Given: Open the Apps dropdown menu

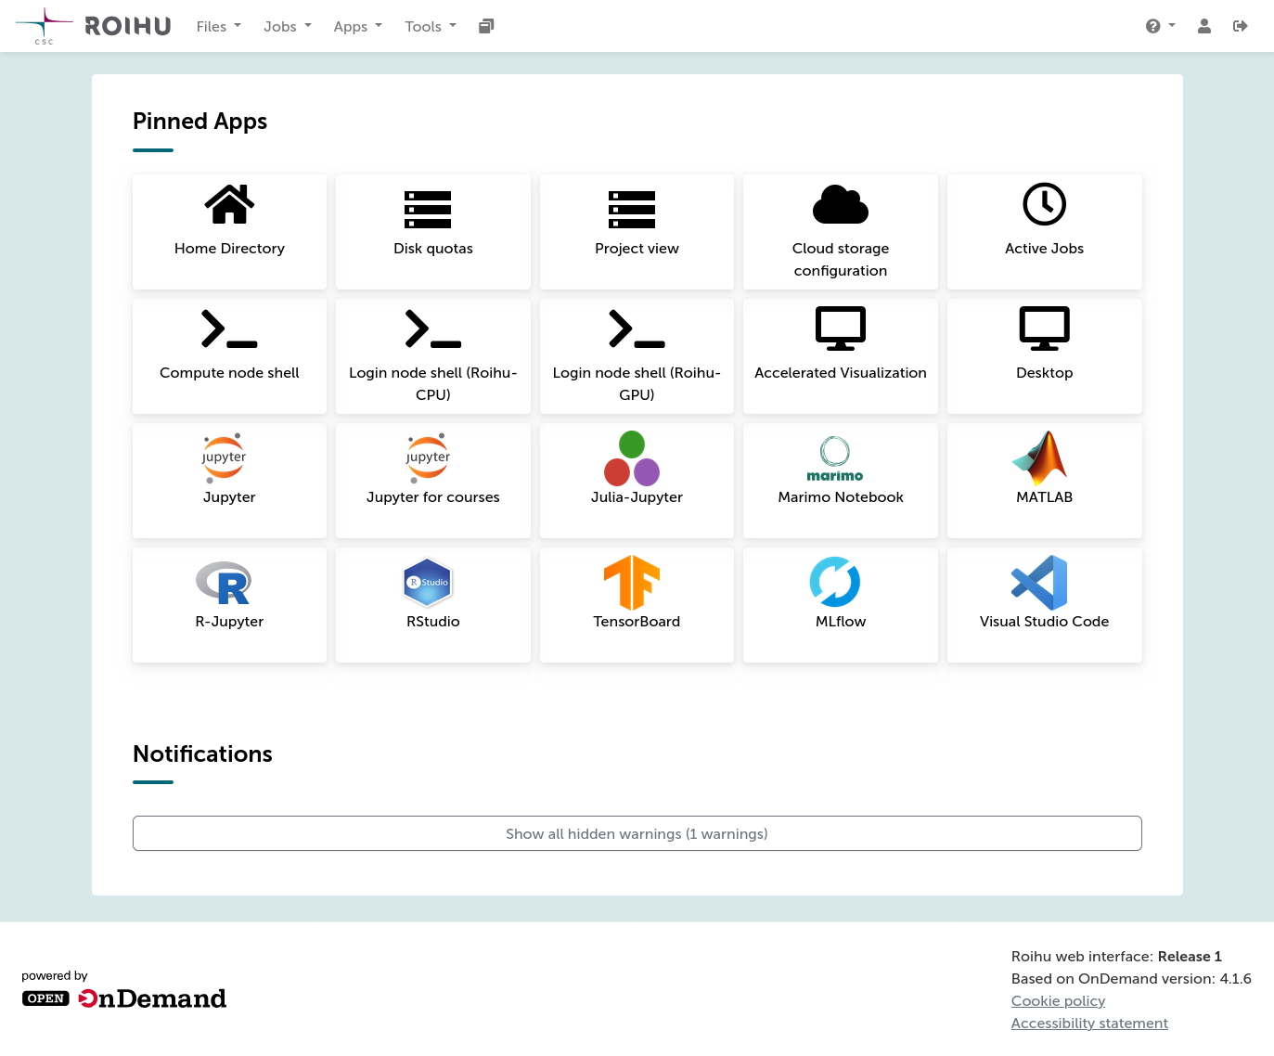Looking at the screenshot, I should coord(358,26).
